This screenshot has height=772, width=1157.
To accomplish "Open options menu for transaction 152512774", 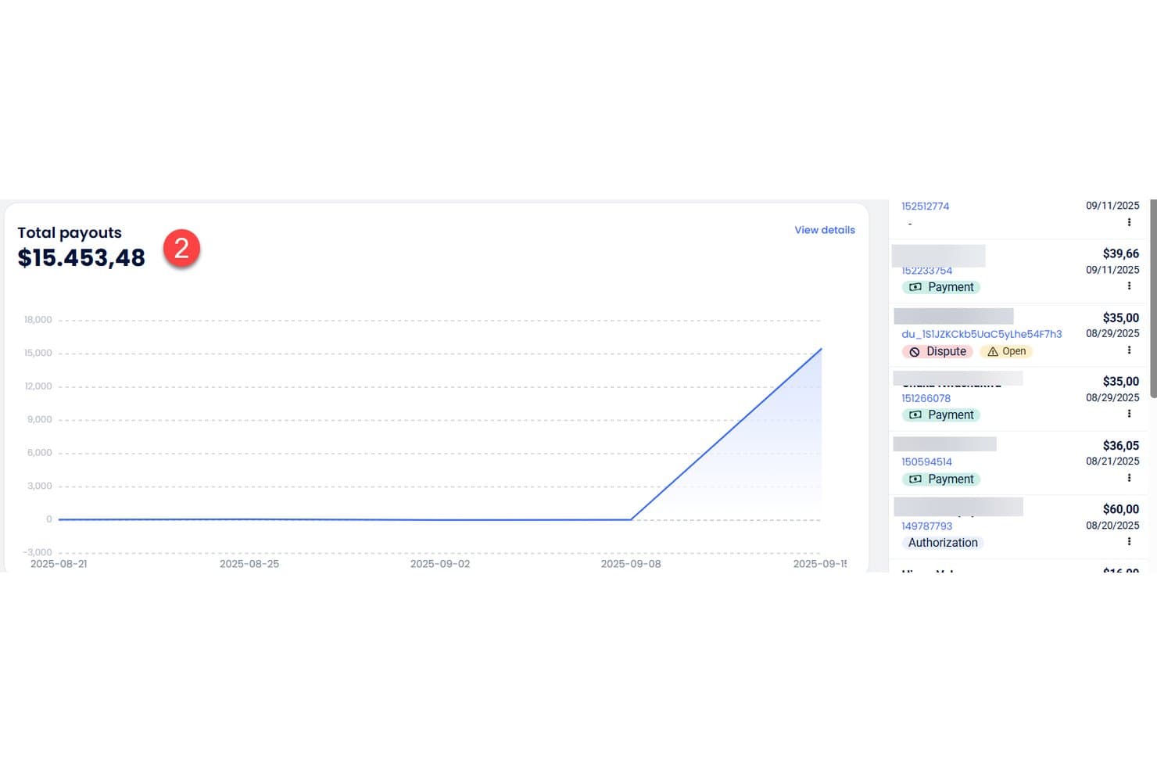I will [1129, 222].
